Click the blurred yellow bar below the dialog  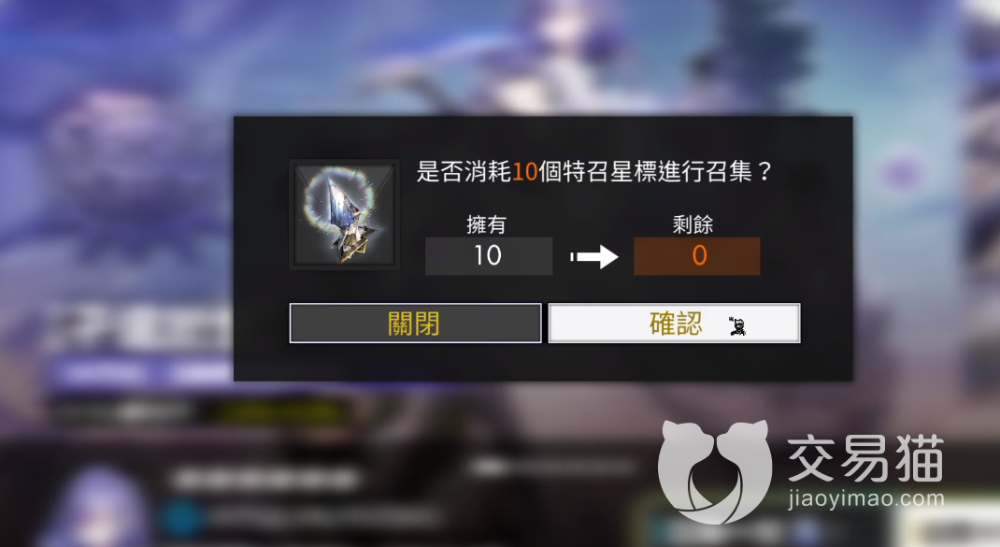(279, 411)
